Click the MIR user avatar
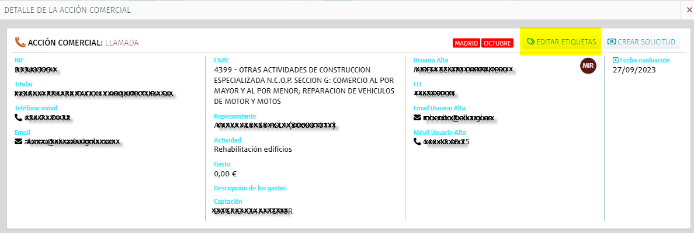The height and width of the screenshot is (233, 694). 588,65
